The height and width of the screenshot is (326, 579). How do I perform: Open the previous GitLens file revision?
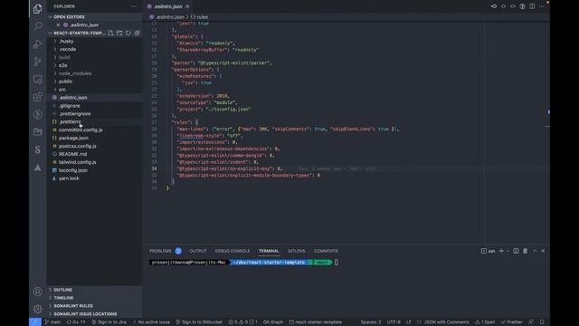(x=494, y=6)
